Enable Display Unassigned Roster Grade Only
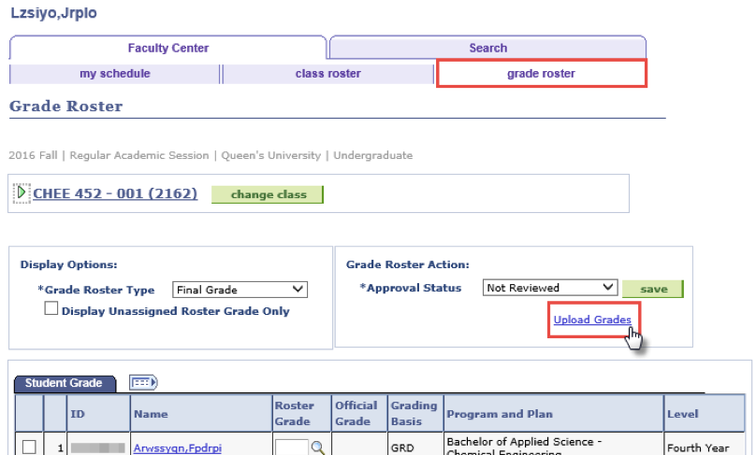 coord(52,310)
